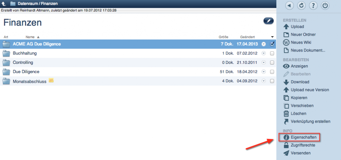
Task: Open the Controlling folder icon
Action: (6, 63)
